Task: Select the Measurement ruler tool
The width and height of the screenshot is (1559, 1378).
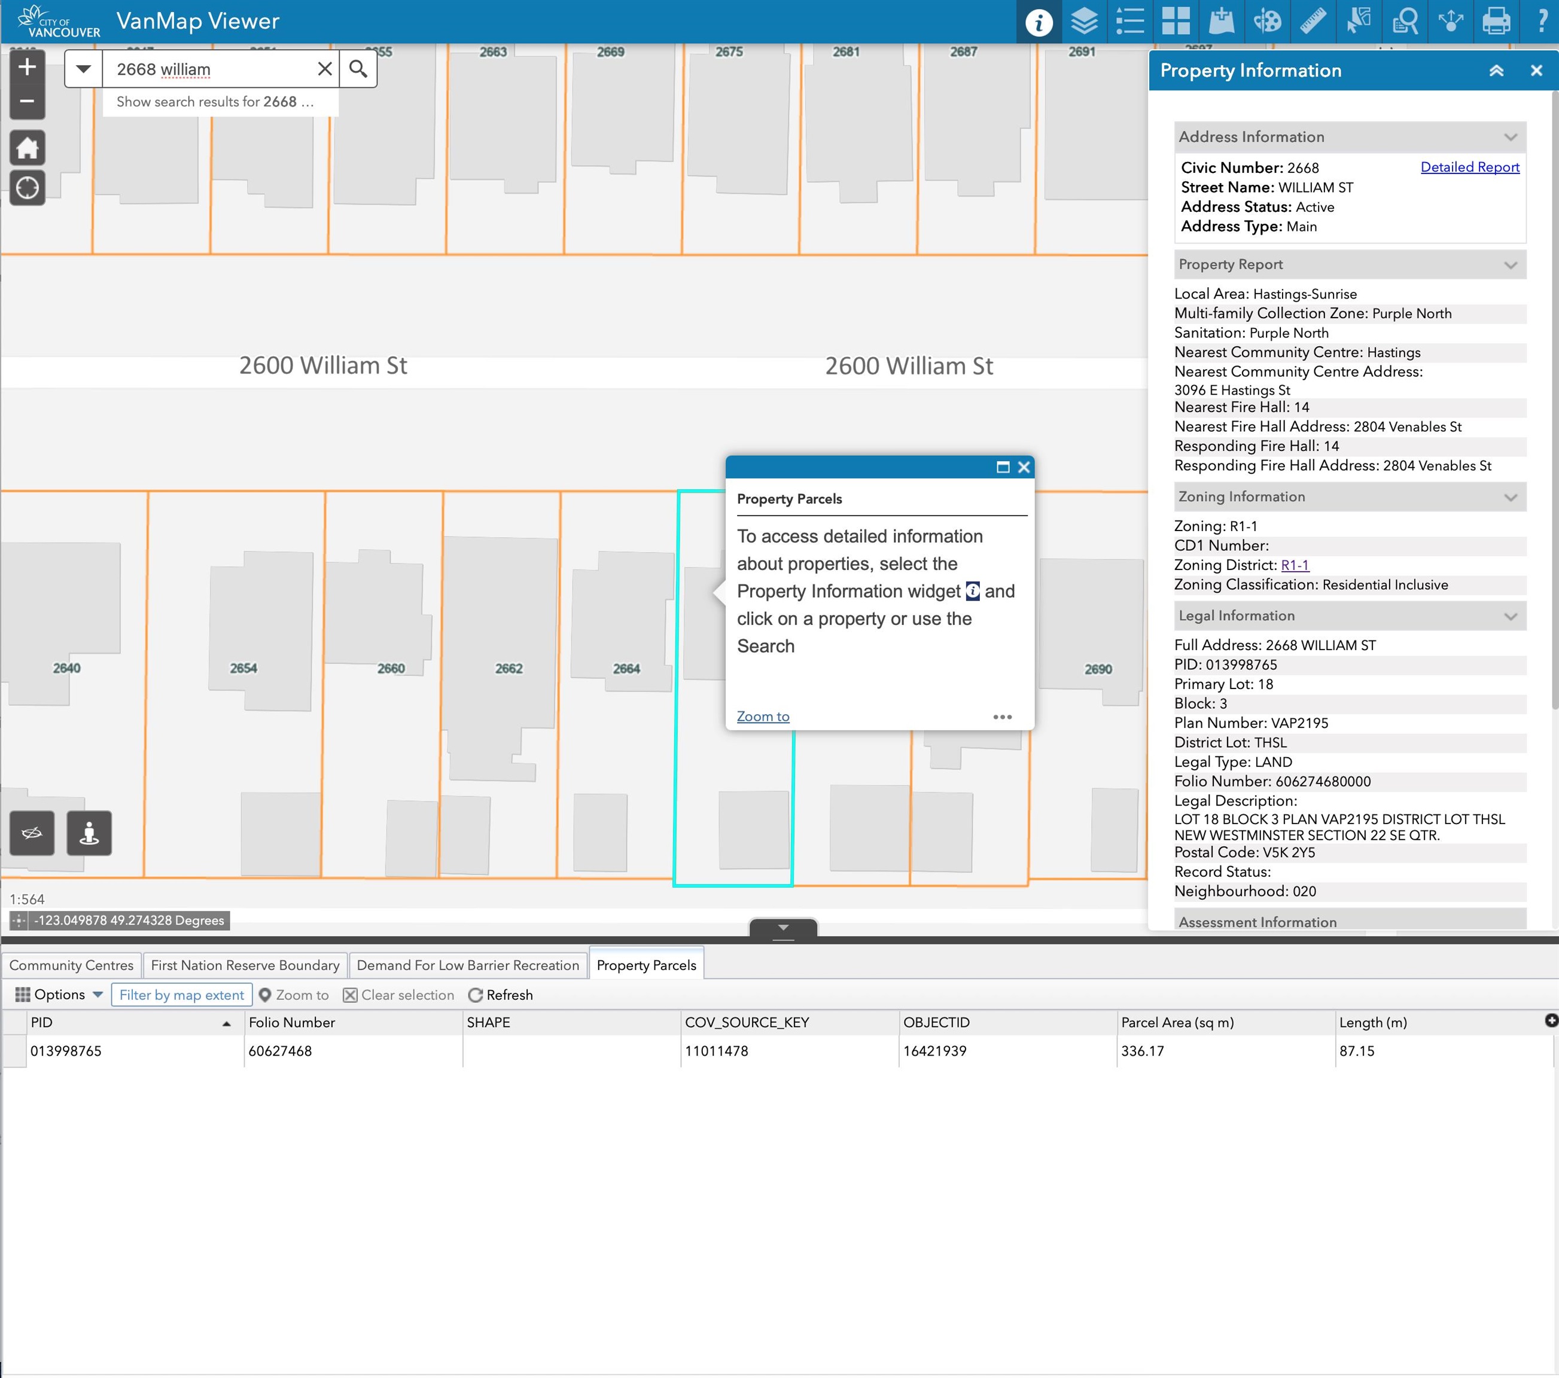Action: 1313,22
